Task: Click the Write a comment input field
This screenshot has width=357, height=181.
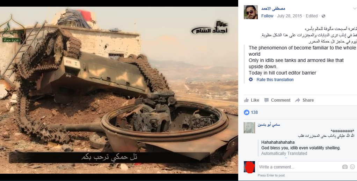Action: (x=299, y=167)
